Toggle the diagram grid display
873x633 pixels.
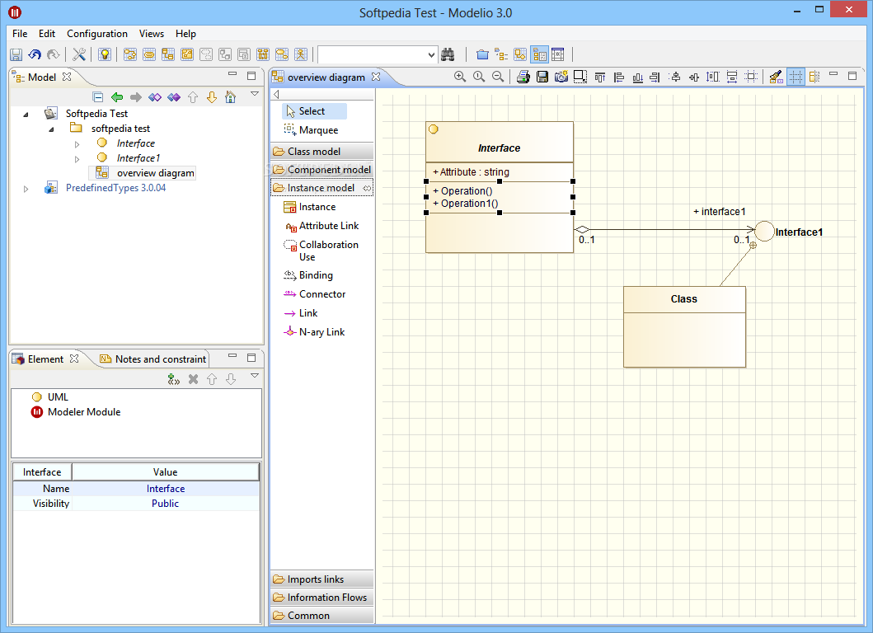(x=796, y=77)
